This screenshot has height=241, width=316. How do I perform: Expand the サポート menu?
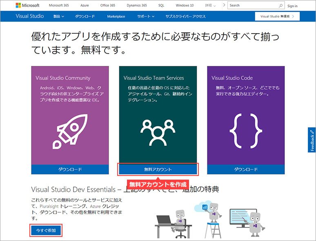[x=146, y=16]
